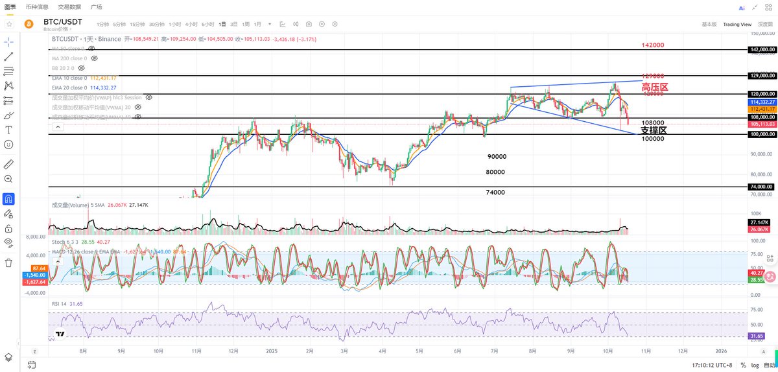Open the Bitcoin价格 dropdown under BTC/USDT
The width and height of the screenshot is (778, 372).
click(x=69, y=30)
